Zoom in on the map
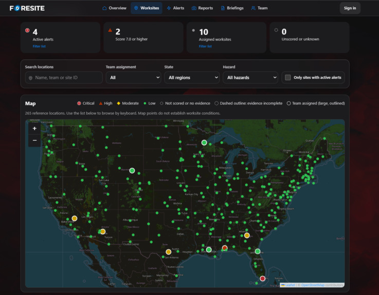 point(34,129)
